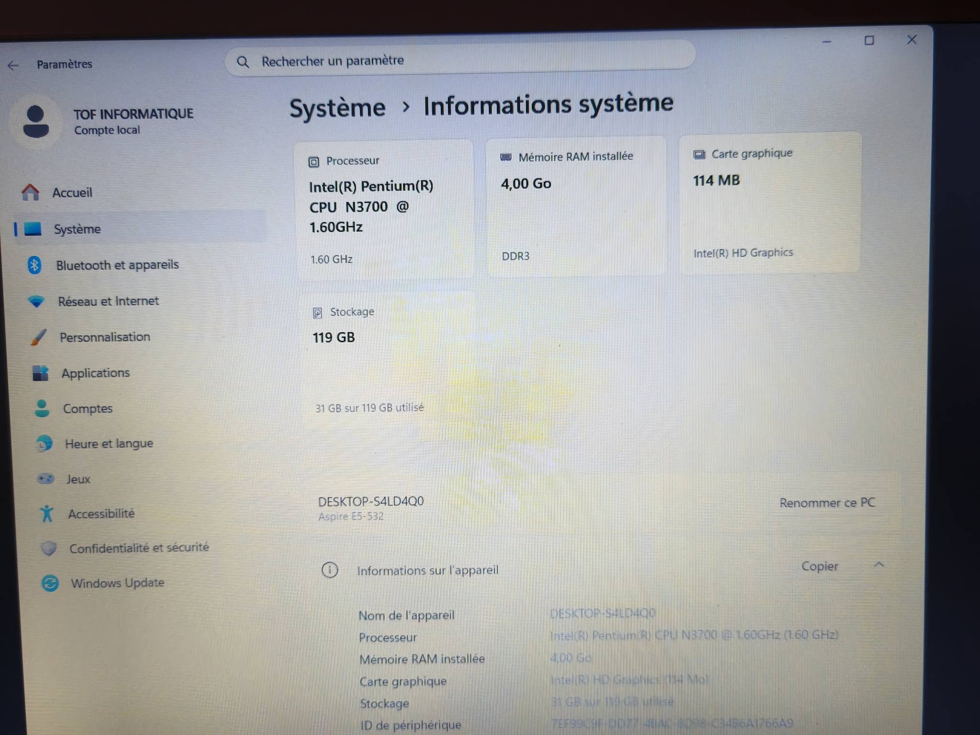Click the Nom de l'appareil row label
The width and height of the screenshot is (980, 735).
(406, 615)
